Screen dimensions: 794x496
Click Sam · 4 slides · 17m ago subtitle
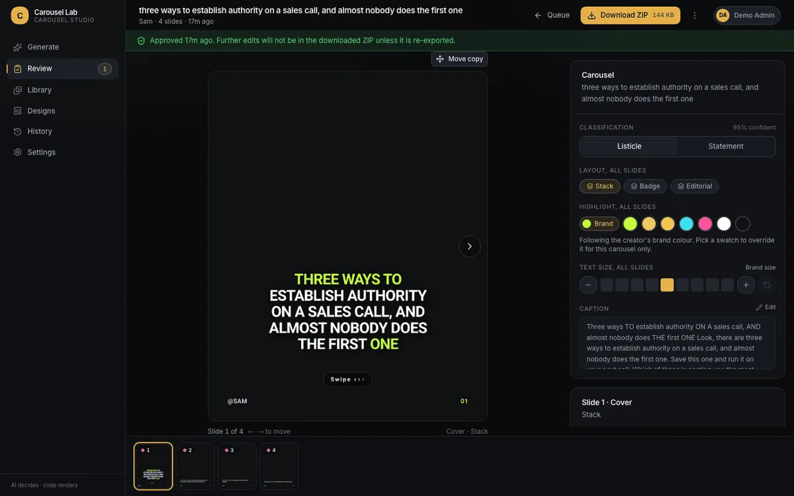(176, 22)
